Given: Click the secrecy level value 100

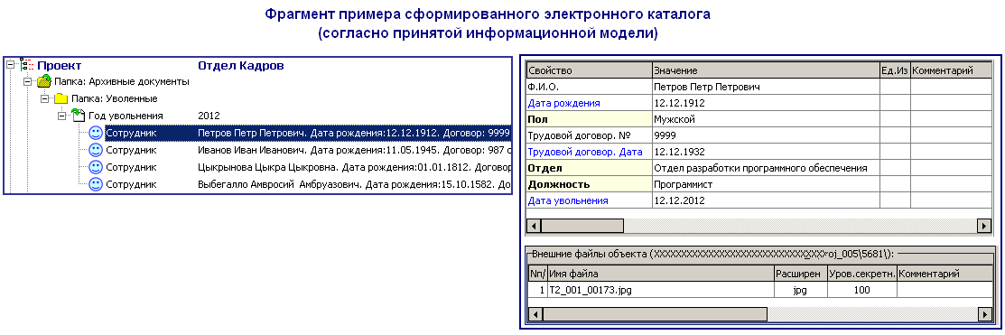Looking at the screenshot, I should click(862, 290).
